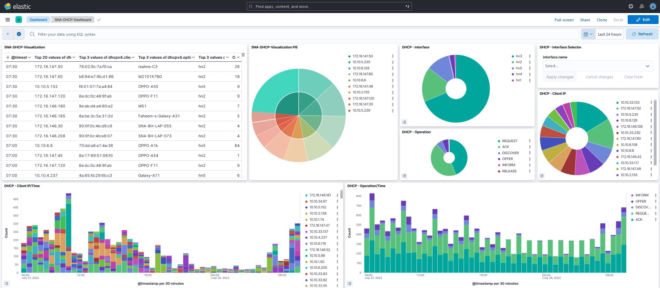660x288 pixels.
Task: Open the saved query filter menu icon
Action: 8,34
